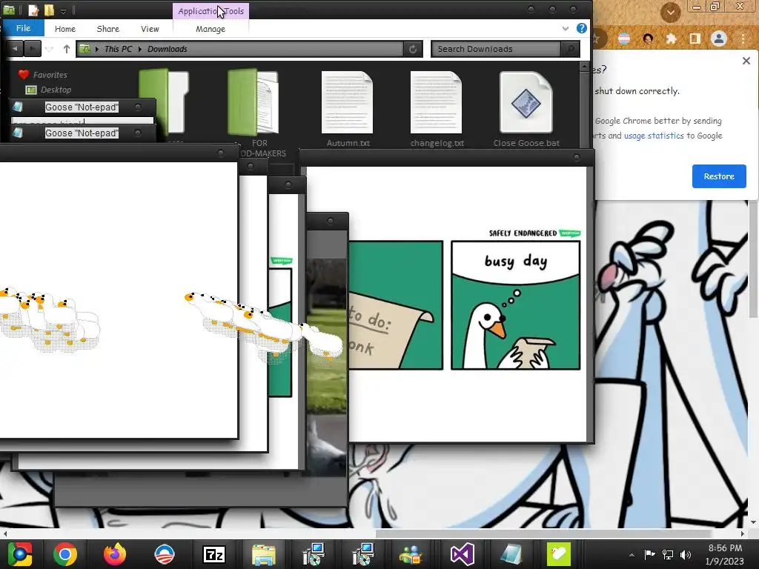
Task: Switch to the Home ribbon tab
Action: click(x=65, y=29)
